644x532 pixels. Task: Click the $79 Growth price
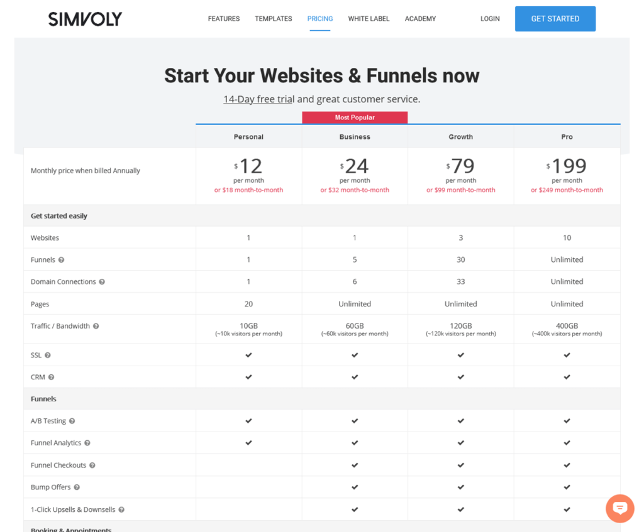pyautogui.click(x=460, y=166)
